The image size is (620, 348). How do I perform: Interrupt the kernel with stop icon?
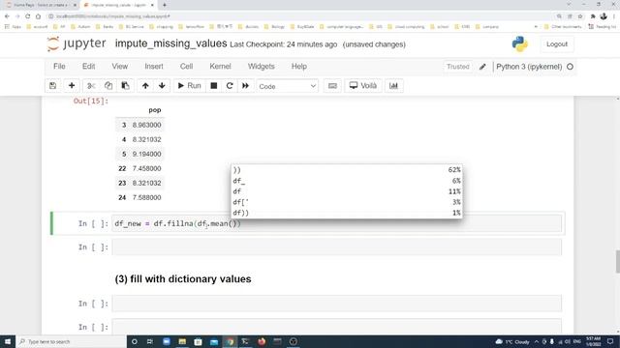point(214,86)
